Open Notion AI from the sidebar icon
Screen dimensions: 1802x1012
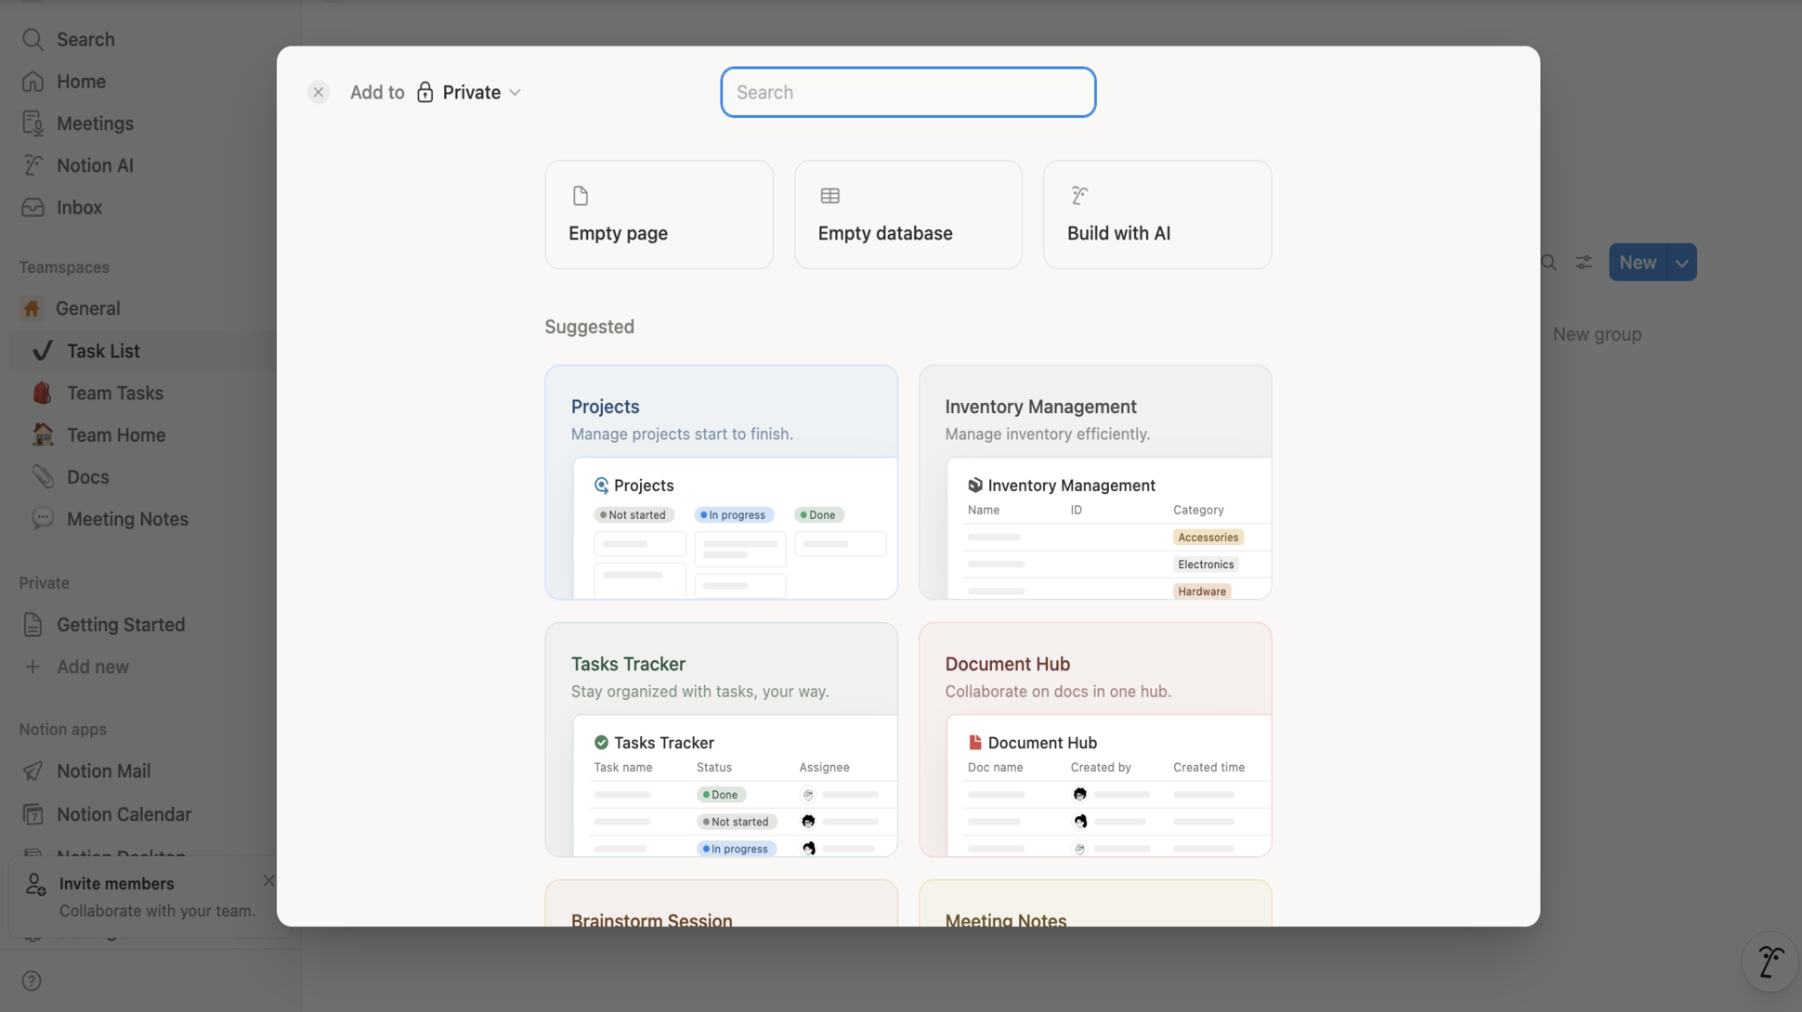[32, 164]
